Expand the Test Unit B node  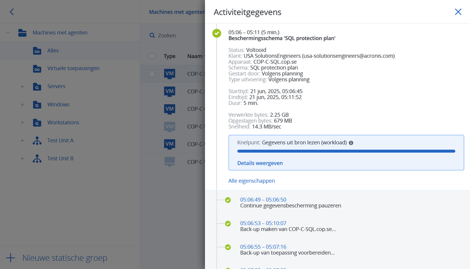tap(22, 158)
